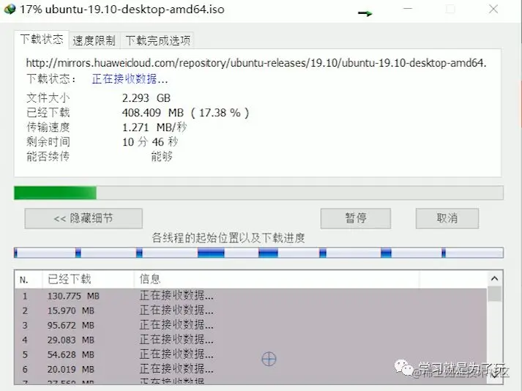Select thread row 3 with 95.672 MB
Screen dimensions: 522x391
click(x=250, y=325)
